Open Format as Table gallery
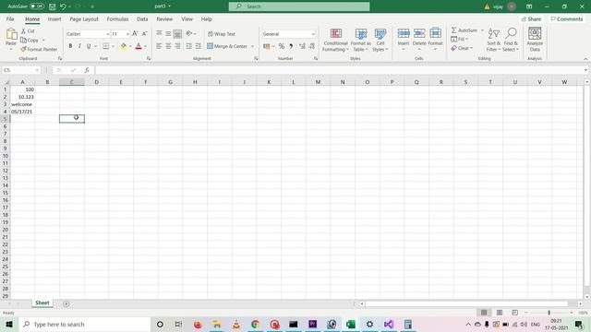The image size is (591, 332). click(361, 40)
